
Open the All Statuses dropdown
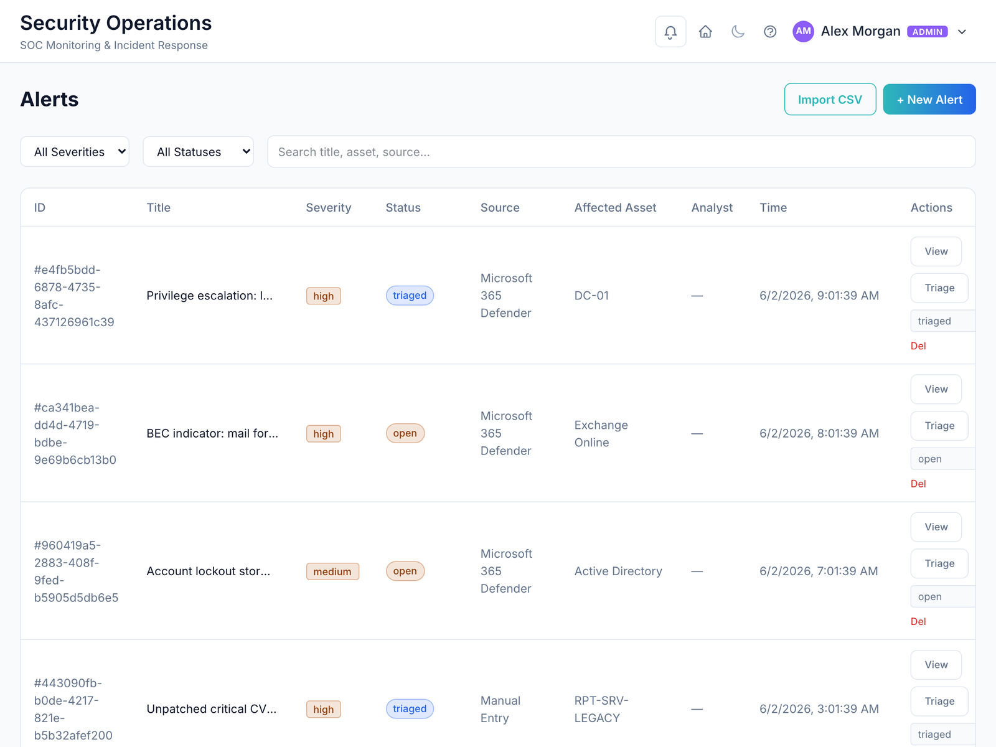click(198, 152)
